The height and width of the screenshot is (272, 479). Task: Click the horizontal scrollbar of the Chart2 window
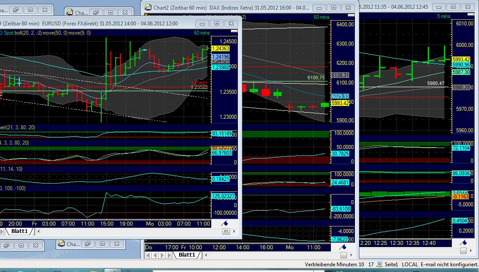[272, 255]
